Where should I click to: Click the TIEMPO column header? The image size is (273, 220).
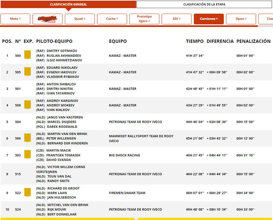pyautogui.click(x=195, y=41)
